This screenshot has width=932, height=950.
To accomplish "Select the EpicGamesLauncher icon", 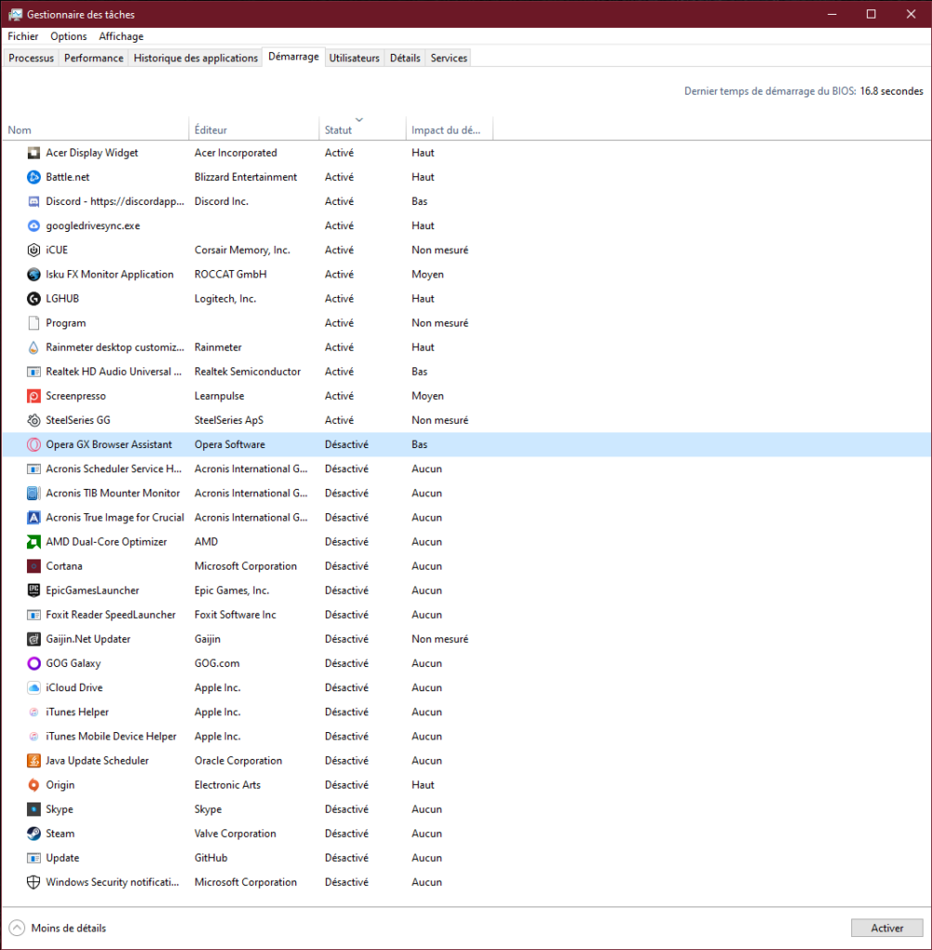I will click(34, 590).
